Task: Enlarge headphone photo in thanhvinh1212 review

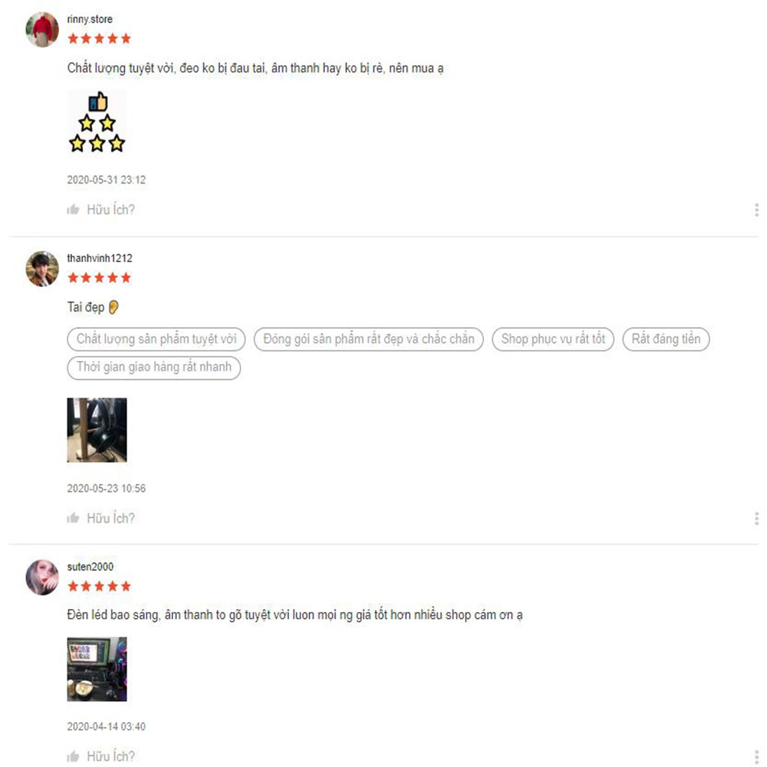Action: (x=97, y=430)
